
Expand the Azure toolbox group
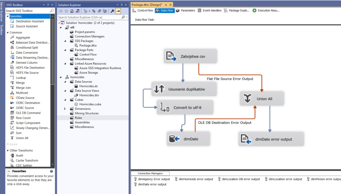7,144
